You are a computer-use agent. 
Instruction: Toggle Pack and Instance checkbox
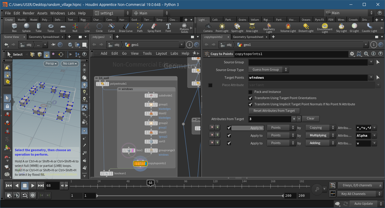coord(251,92)
